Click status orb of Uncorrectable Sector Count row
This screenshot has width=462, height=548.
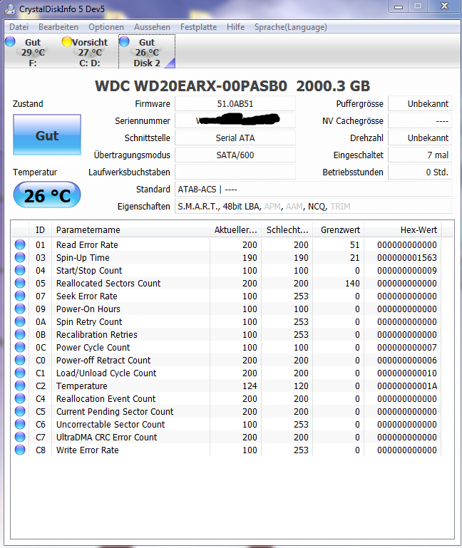click(x=20, y=424)
